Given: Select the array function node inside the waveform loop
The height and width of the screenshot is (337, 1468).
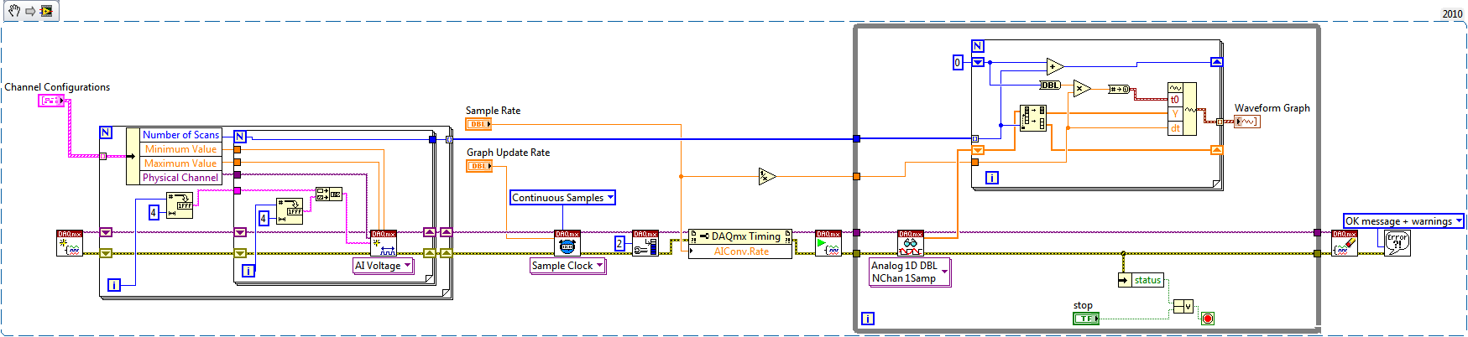Looking at the screenshot, I should point(1032,117).
